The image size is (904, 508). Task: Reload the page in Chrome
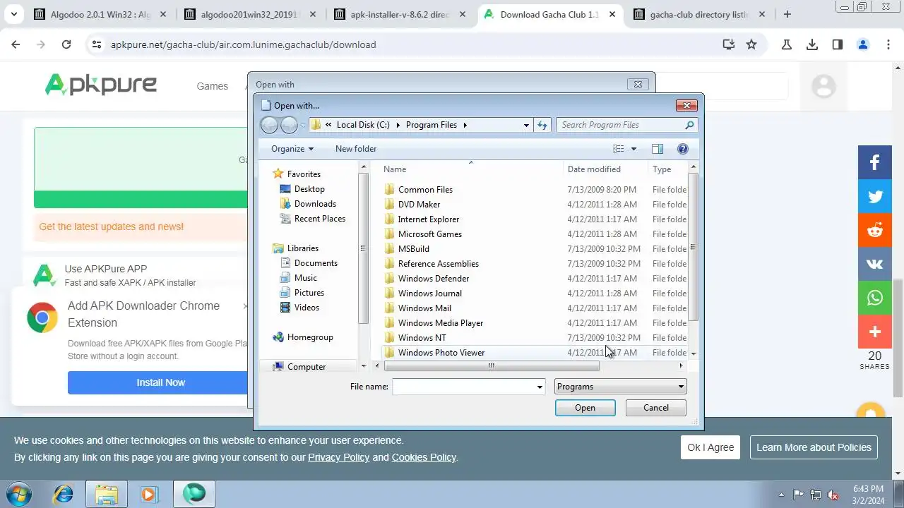[66, 44]
